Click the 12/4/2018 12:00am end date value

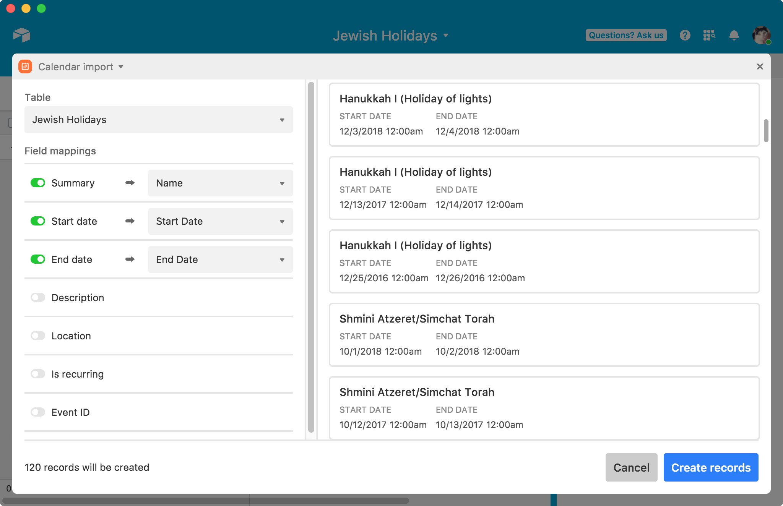pyautogui.click(x=478, y=131)
